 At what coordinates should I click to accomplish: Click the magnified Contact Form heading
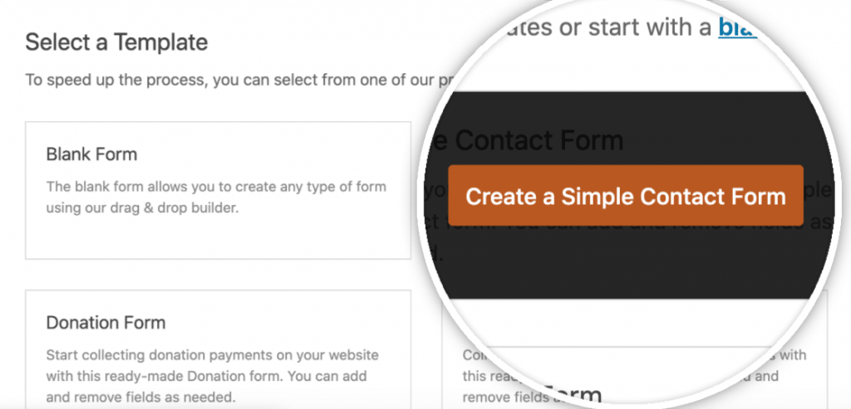[539, 140]
